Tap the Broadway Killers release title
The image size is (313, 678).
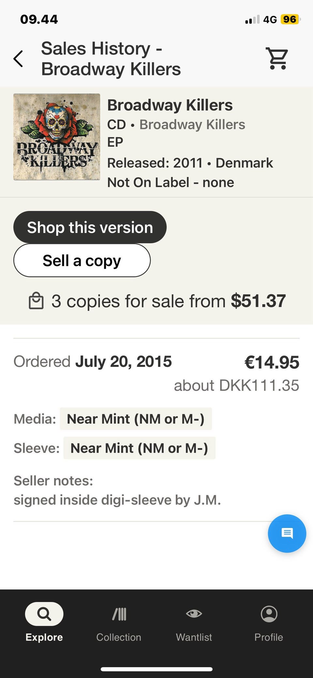[170, 105]
